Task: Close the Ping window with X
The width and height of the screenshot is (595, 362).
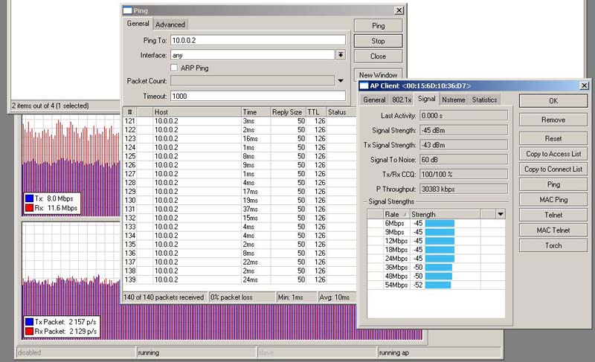Action: point(399,10)
